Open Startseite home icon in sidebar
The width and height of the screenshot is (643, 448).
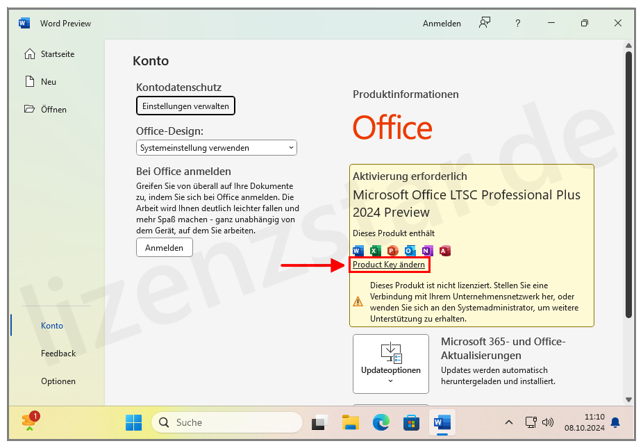click(x=30, y=53)
